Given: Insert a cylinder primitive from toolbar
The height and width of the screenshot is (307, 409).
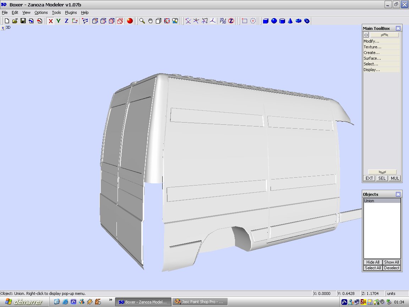Looking at the screenshot, I should [282, 21].
